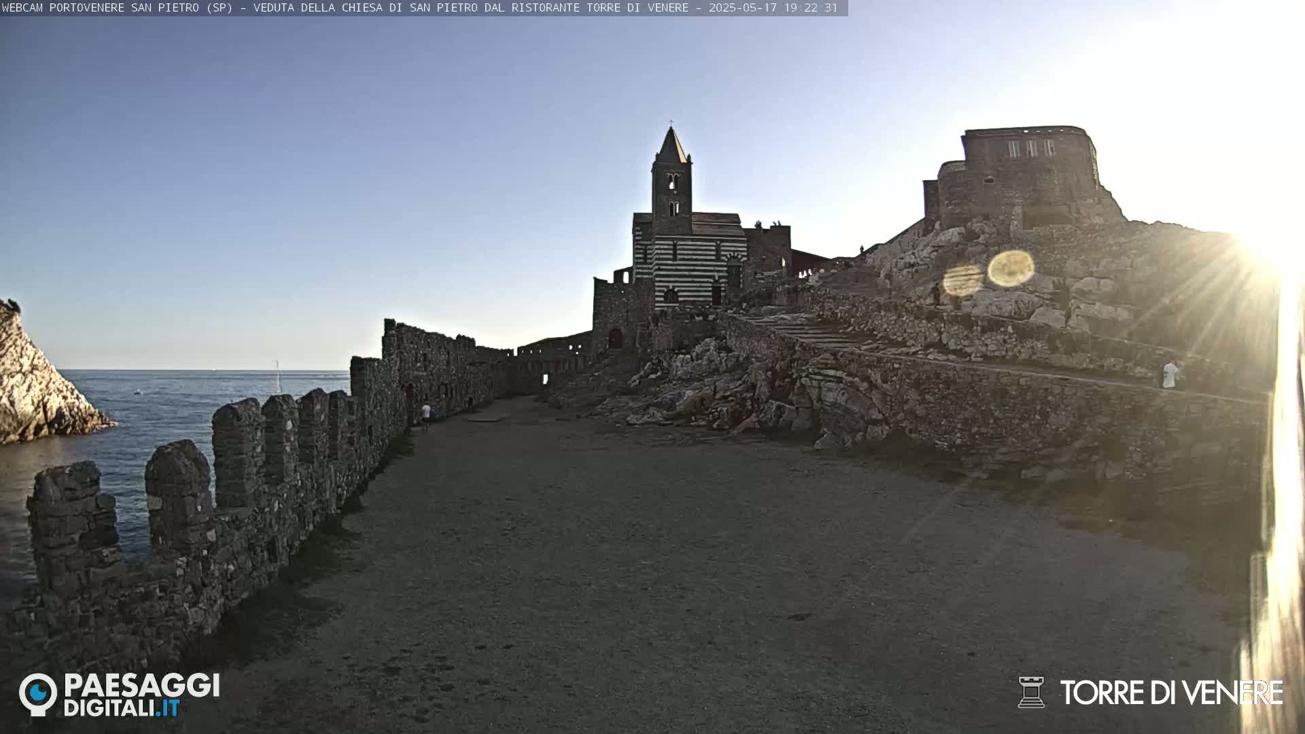The height and width of the screenshot is (734, 1305).
Task: Click the Paesaggi Digitali eye icon
Action: 38,695
